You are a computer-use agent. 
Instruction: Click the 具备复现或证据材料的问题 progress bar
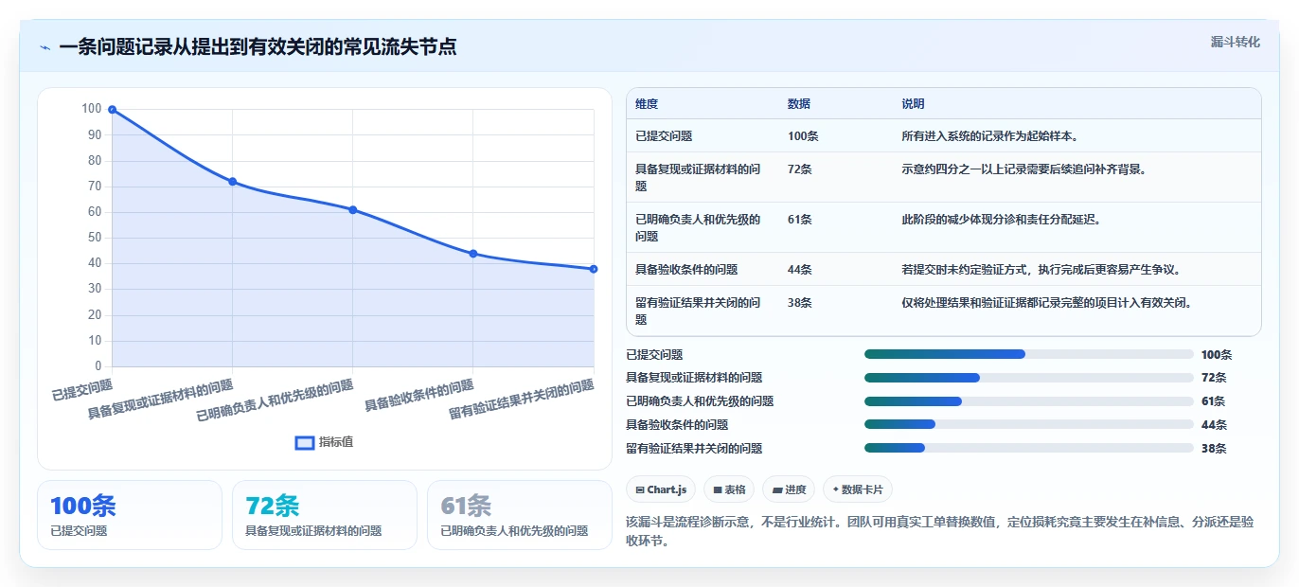click(1028, 378)
